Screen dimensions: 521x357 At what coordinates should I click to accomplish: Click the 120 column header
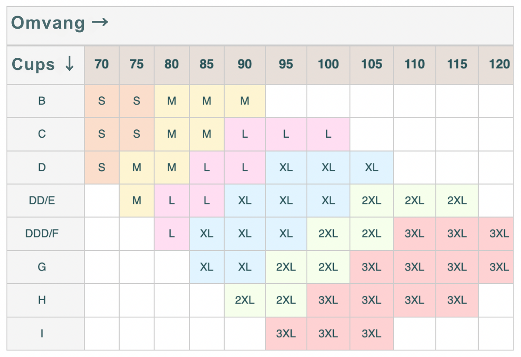coord(499,64)
